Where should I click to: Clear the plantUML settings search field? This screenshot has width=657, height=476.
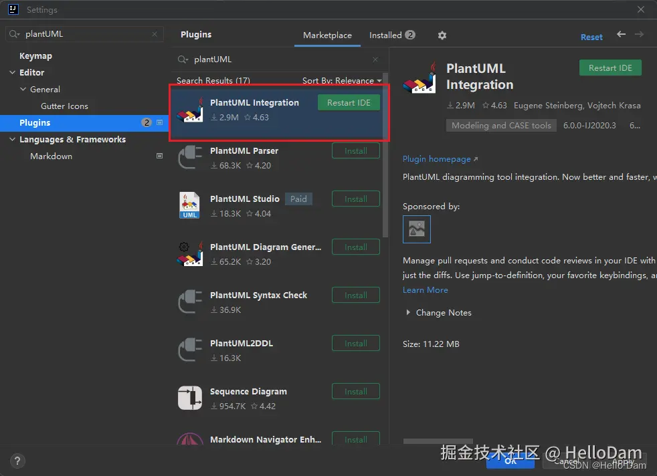pos(155,34)
